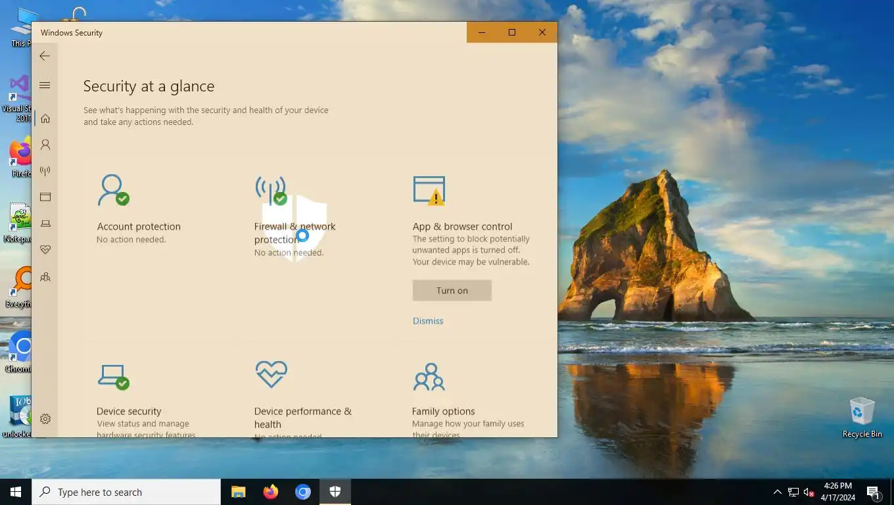The image size is (894, 505).
Task: Open Account protection from the sidebar person icon
Action: 45,145
